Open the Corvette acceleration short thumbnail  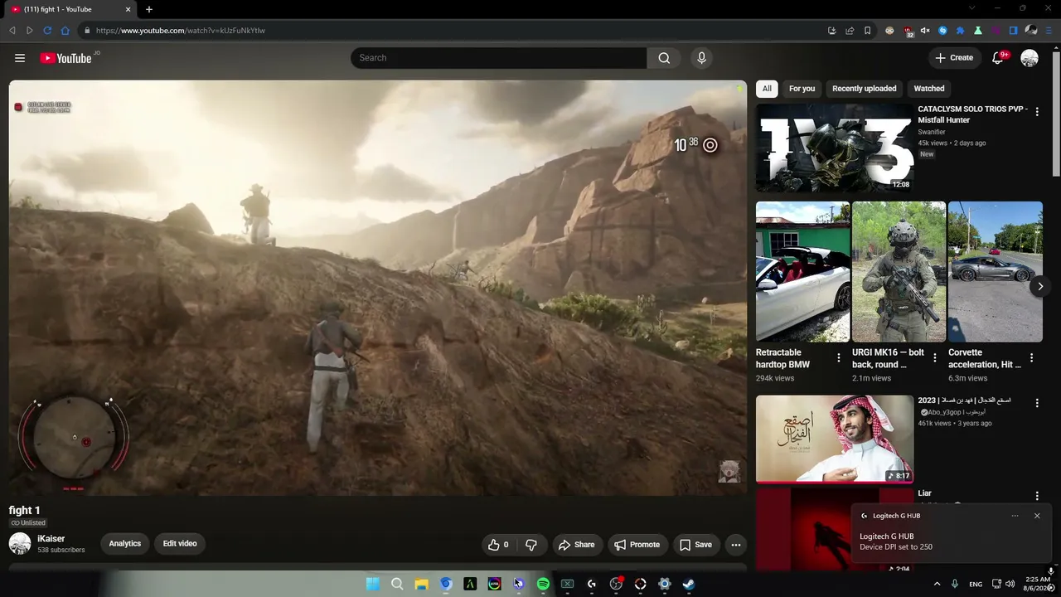click(995, 272)
